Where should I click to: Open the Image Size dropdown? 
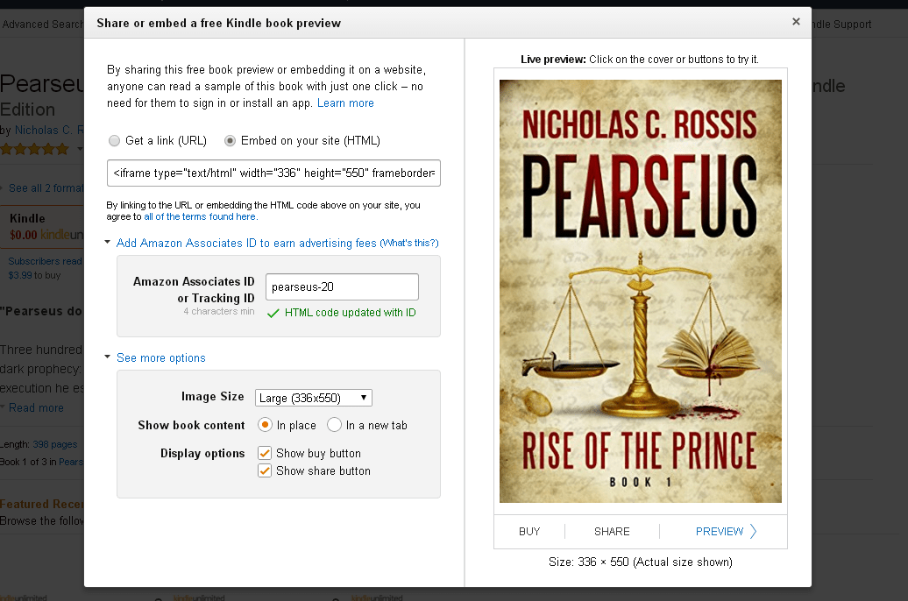(x=313, y=397)
